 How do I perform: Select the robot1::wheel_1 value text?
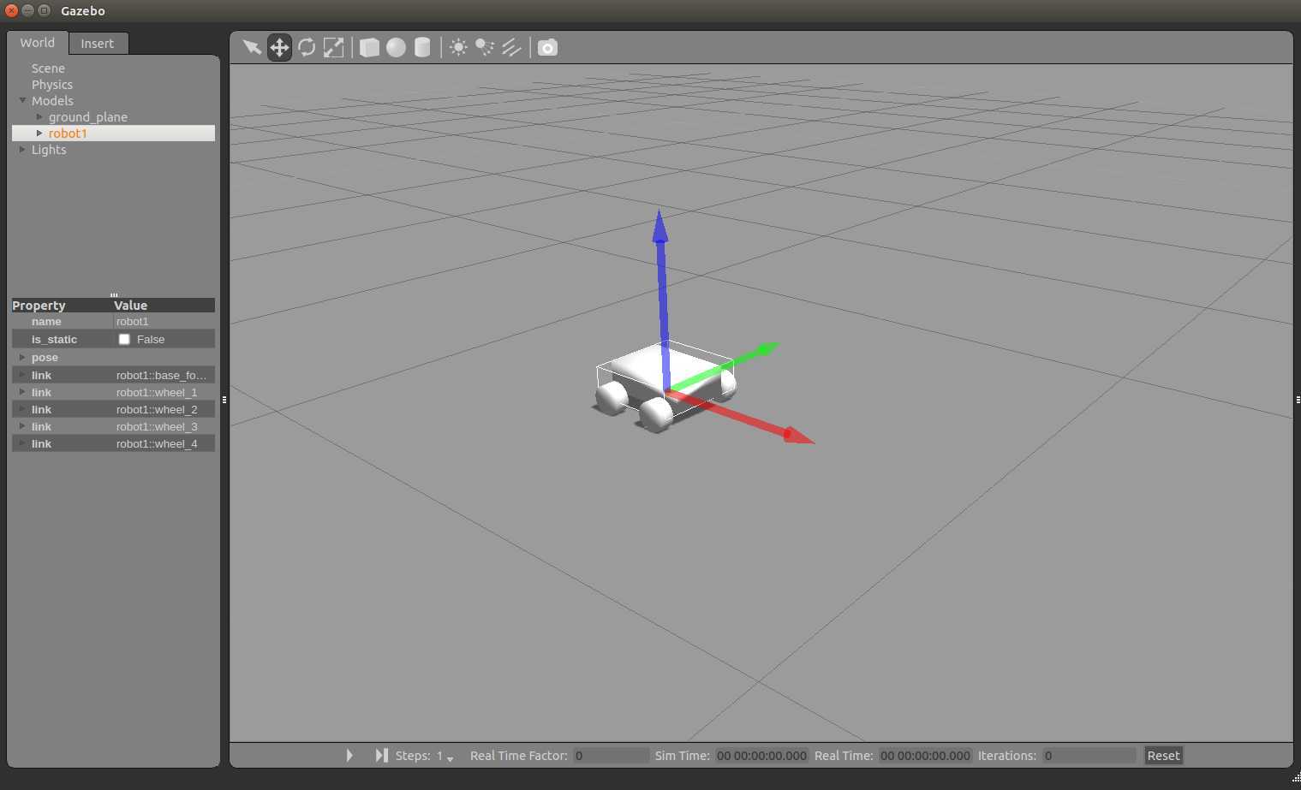tap(157, 392)
